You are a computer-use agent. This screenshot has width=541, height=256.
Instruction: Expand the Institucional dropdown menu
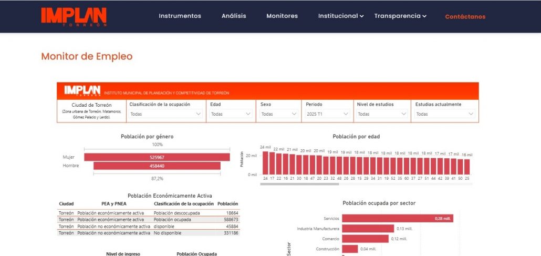pyautogui.click(x=341, y=16)
